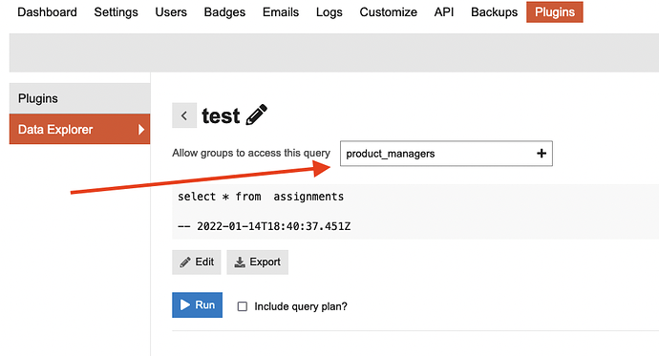
Task: Go back using the left chevron button
Action: 184,115
